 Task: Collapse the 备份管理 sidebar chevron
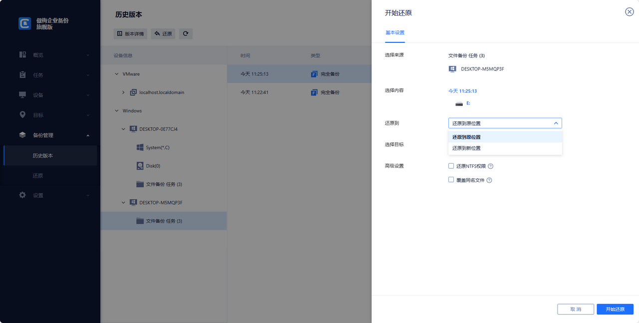coord(87,135)
